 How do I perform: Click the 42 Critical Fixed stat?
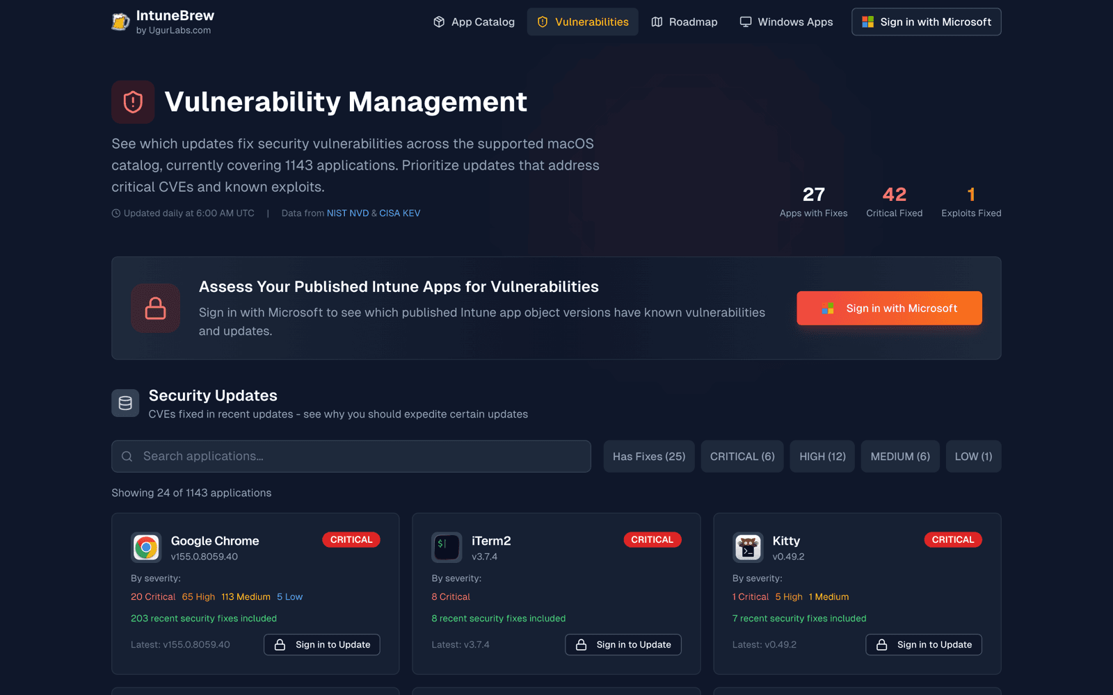(x=895, y=202)
